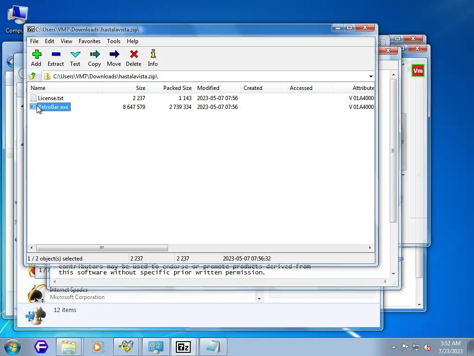Sort by the Created column header
The width and height of the screenshot is (474, 356).
263,88
